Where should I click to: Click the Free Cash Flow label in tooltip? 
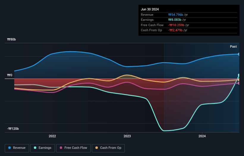152,25
